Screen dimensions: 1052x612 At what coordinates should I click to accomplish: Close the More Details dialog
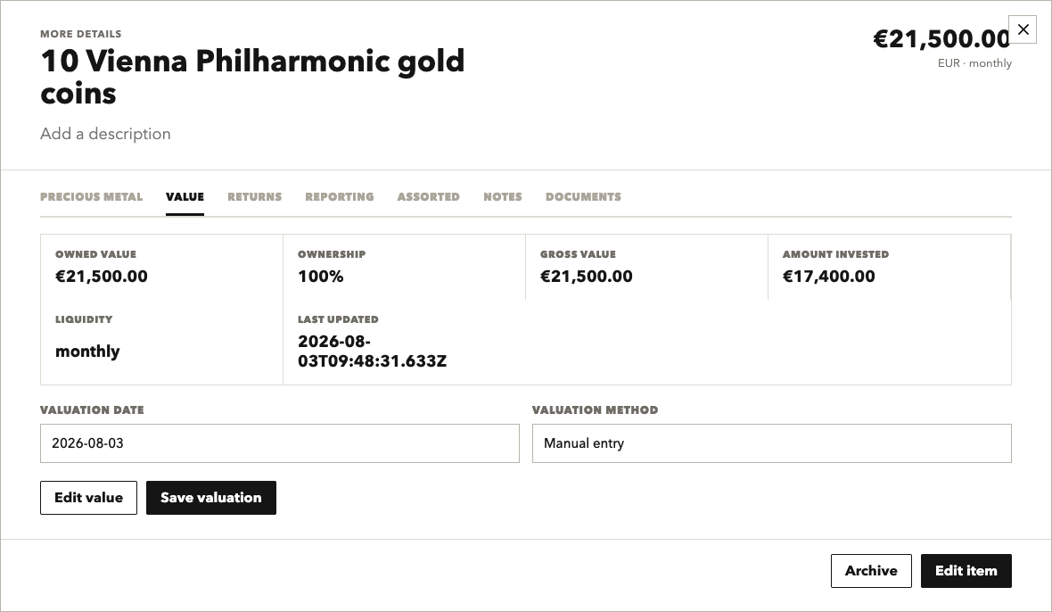[x=1023, y=29]
